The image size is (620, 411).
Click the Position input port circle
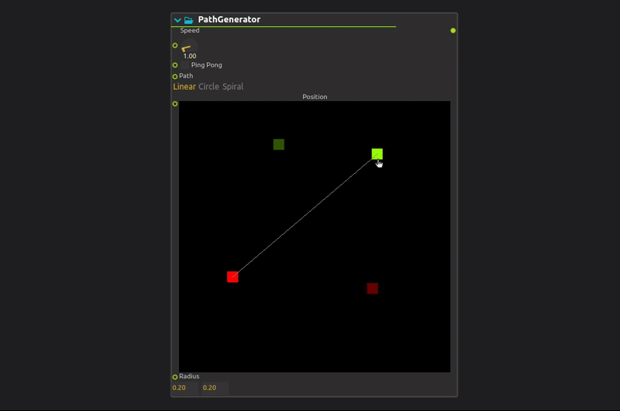pyautogui.click(x=175, y=104)
